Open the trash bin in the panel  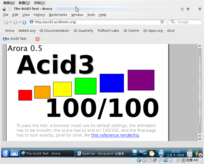(189, 153)
